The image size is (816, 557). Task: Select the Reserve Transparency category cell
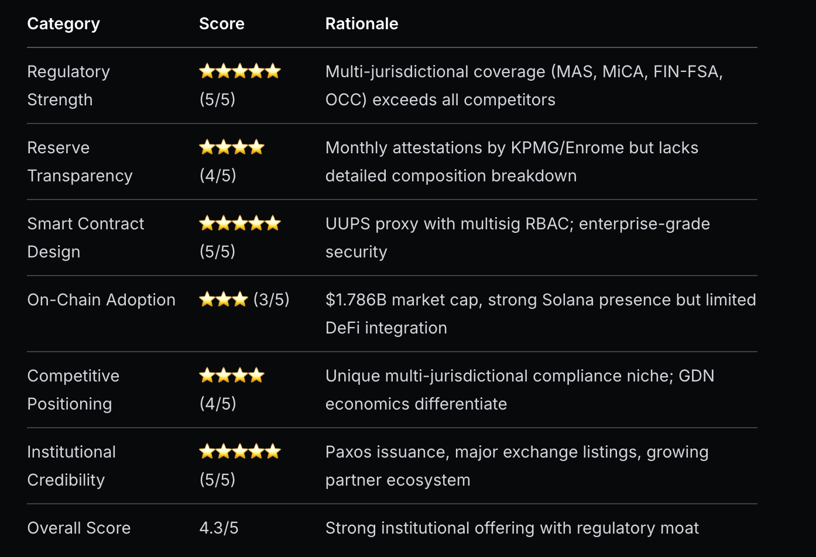pos(80,161)
